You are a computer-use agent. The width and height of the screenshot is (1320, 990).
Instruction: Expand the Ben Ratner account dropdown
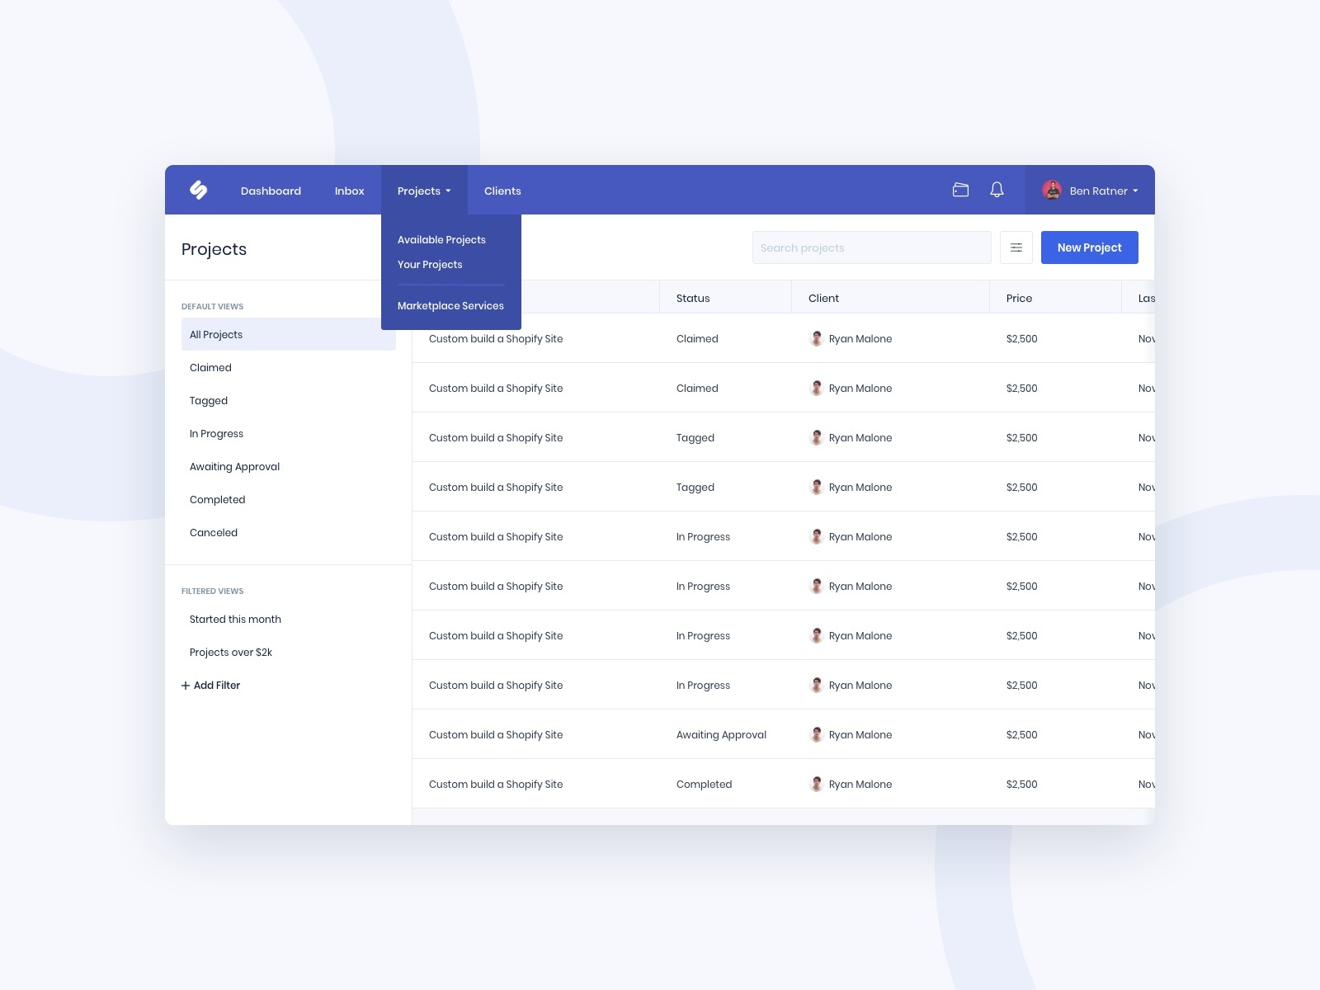coord(1097,191)
